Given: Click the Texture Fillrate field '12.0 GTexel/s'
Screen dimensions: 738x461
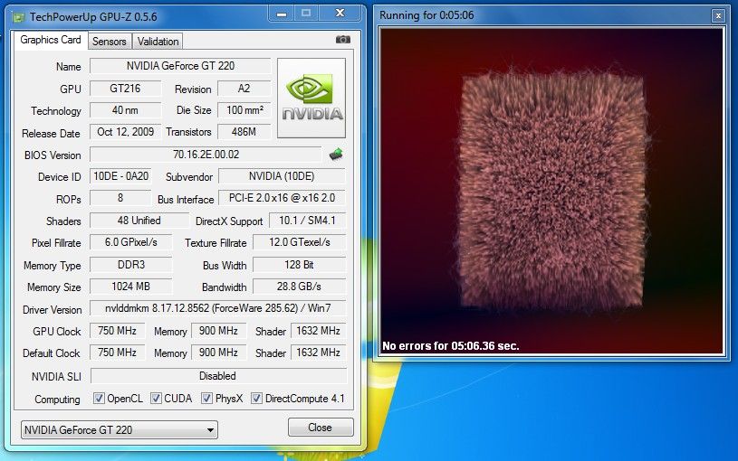Looking at the screenshot, I should 300,242.
